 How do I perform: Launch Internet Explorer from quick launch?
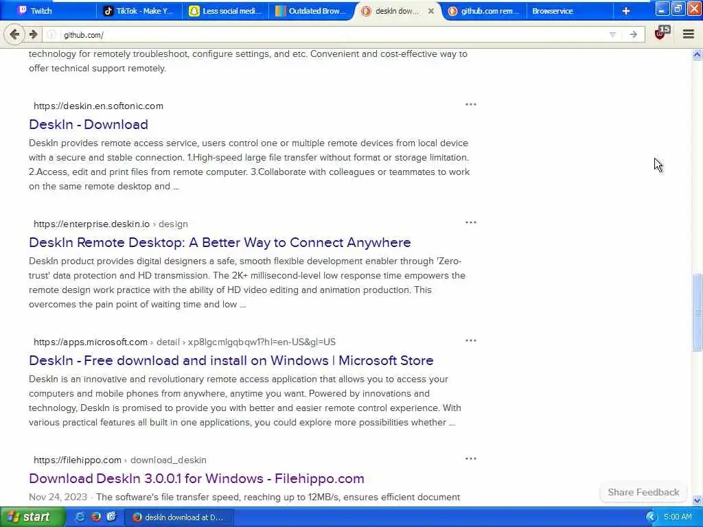point(80,517)
